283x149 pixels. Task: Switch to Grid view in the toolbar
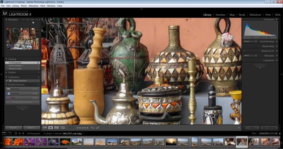click(45, 128)
